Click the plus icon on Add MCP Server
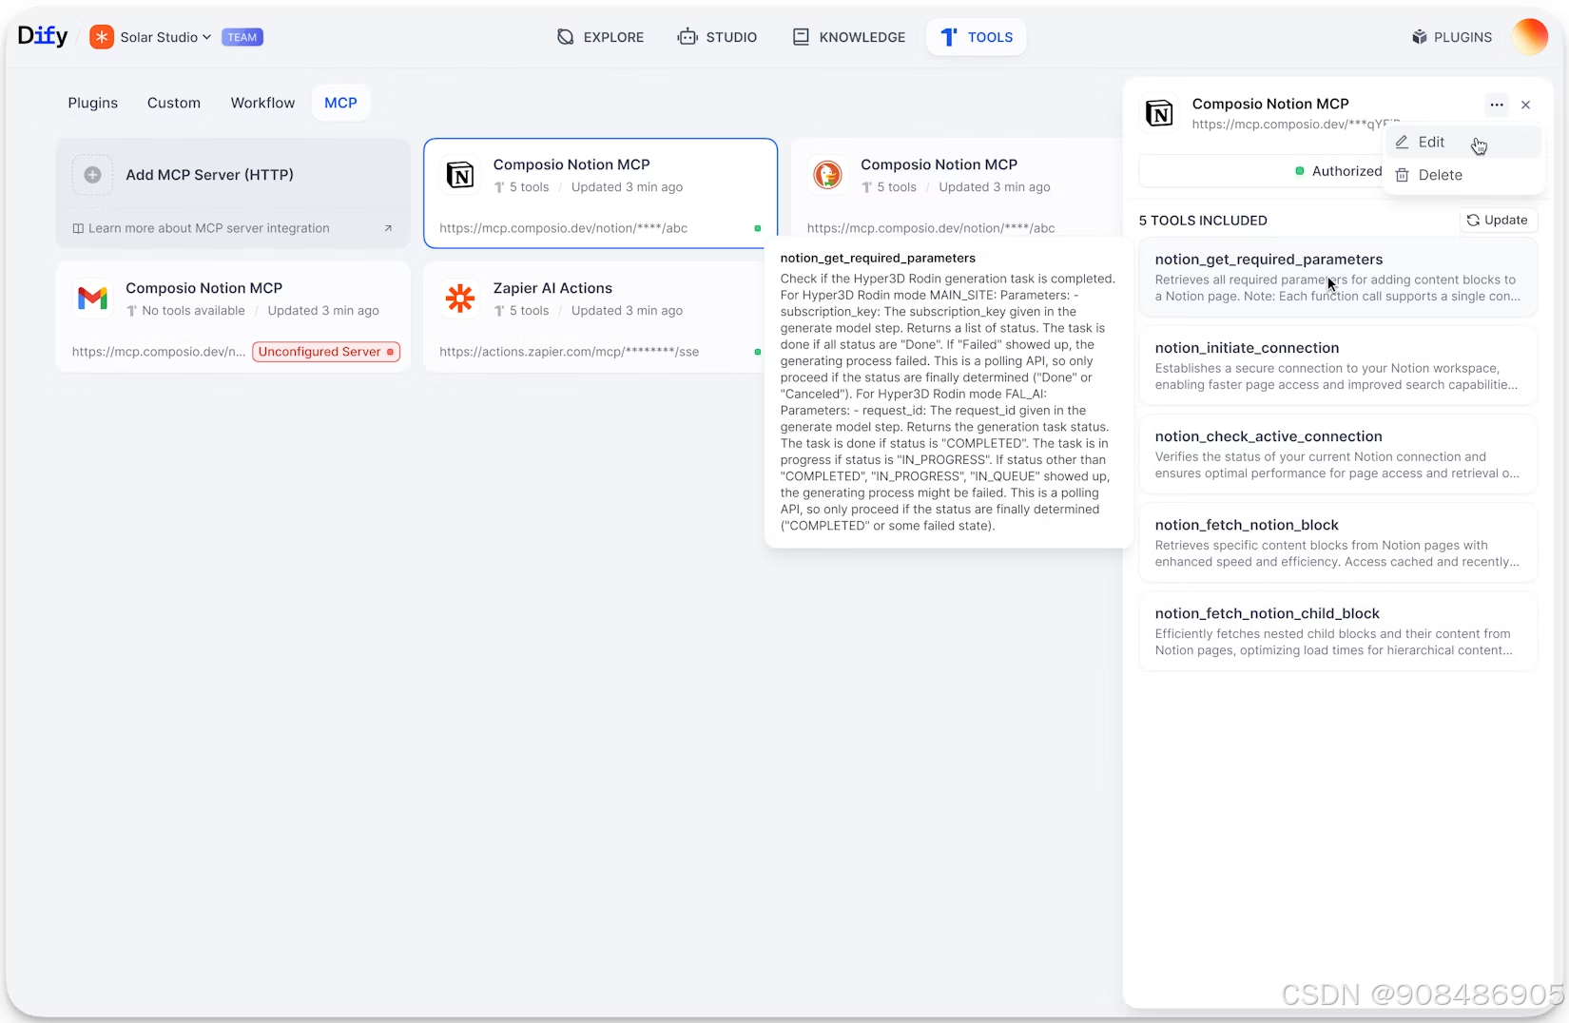The width and height of the screenshot is (1569, 1023). 93,175
